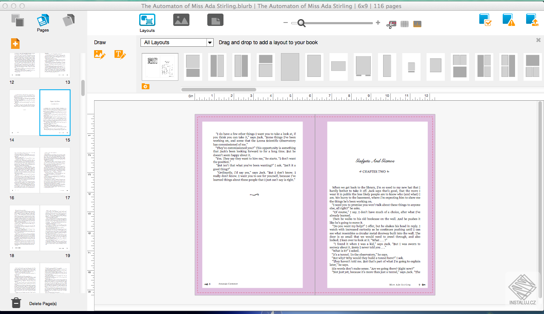The height and width of the screenshot is (314, 544).
Task: Click the layouts strip horizontal scrollbar
Action: coord(219,90)
